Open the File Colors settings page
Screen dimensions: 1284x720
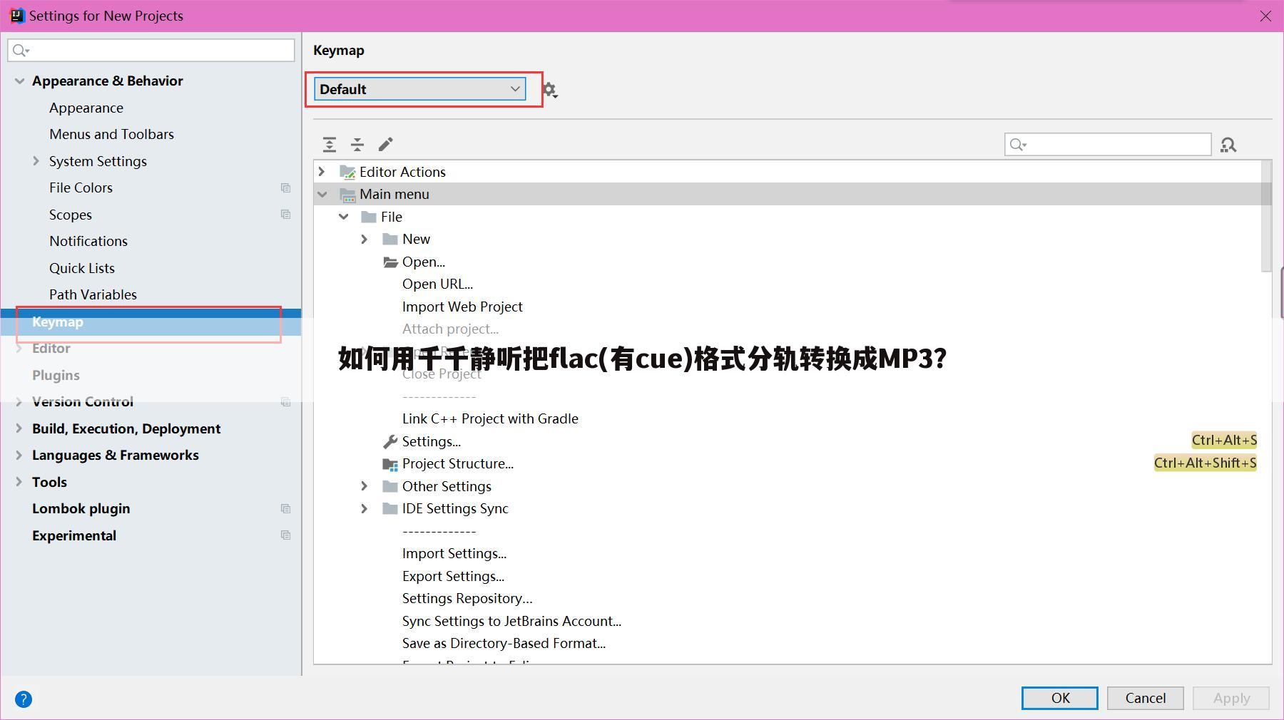pos(81,187)
